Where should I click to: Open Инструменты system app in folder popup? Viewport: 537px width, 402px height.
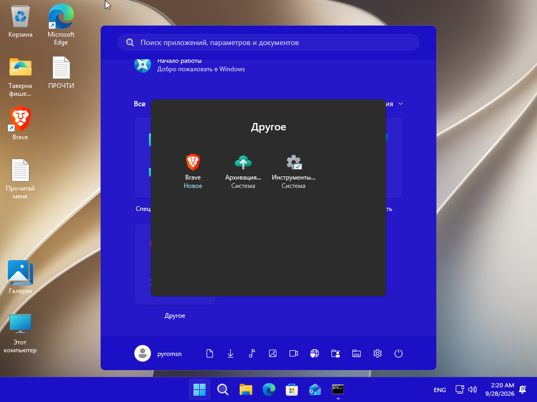coord(294,171)
